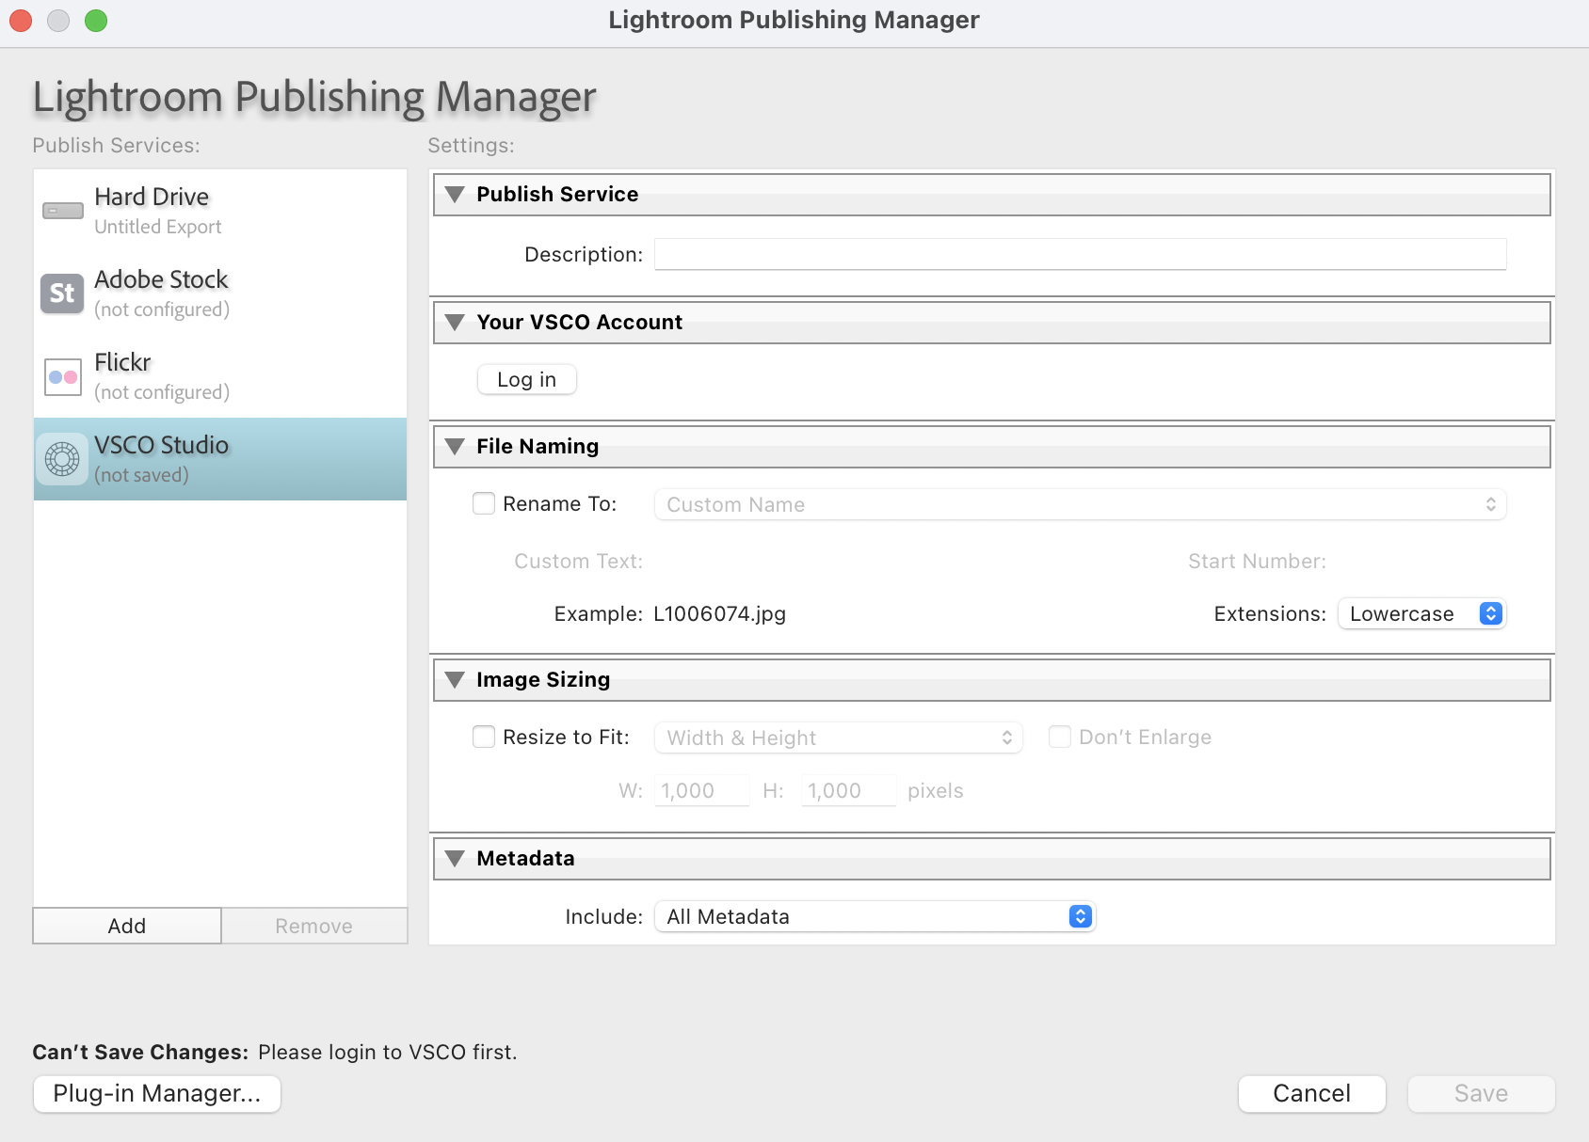Open the Custom Name rename dropdown

(x=1081, y=504)
